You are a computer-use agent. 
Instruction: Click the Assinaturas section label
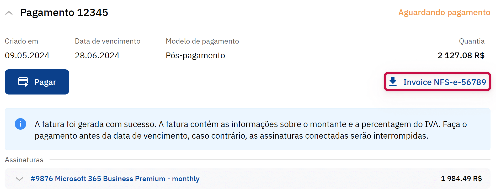point(24,160)
